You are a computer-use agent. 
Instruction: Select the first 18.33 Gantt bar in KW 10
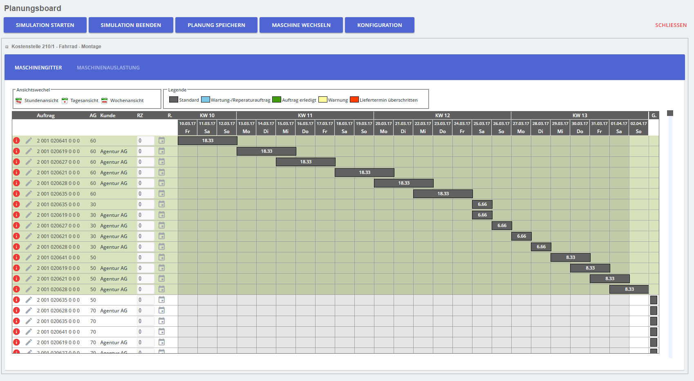tap(208, 140)
